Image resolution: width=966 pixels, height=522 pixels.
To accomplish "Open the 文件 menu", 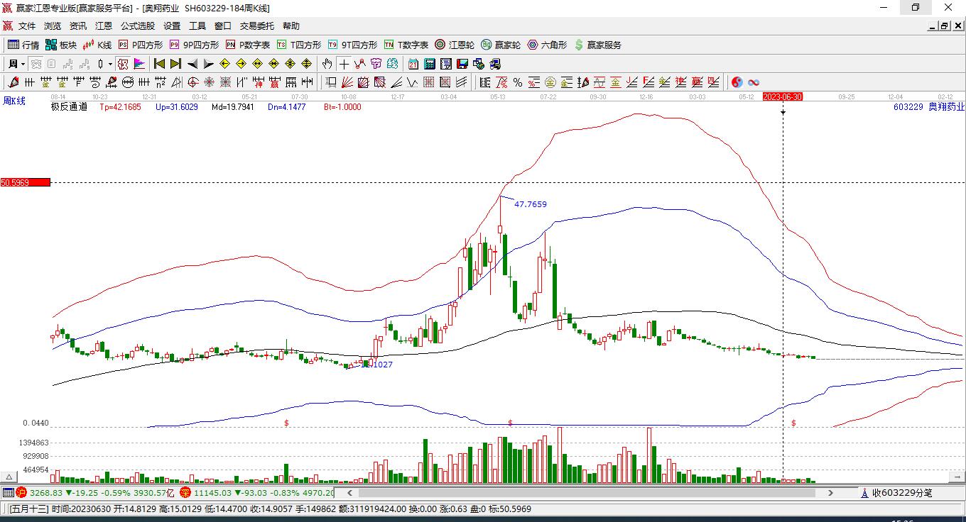I will tap(27, 26).
